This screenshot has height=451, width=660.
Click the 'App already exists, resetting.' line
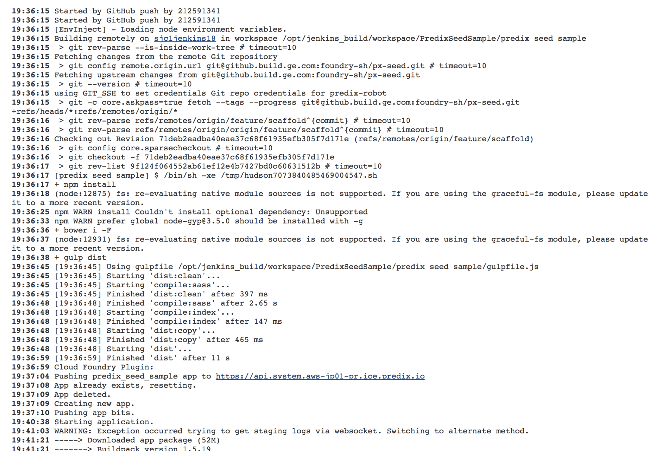[104, 385]
